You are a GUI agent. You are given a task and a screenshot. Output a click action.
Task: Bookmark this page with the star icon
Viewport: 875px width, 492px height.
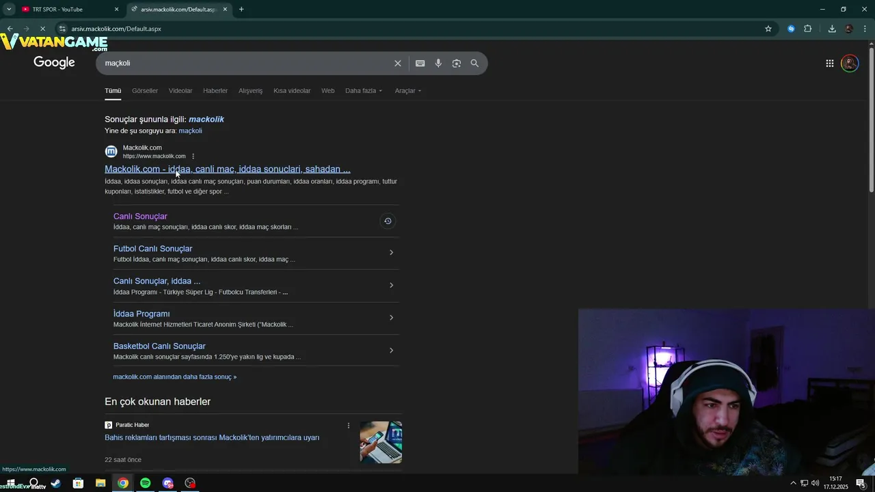pos(768,29)
